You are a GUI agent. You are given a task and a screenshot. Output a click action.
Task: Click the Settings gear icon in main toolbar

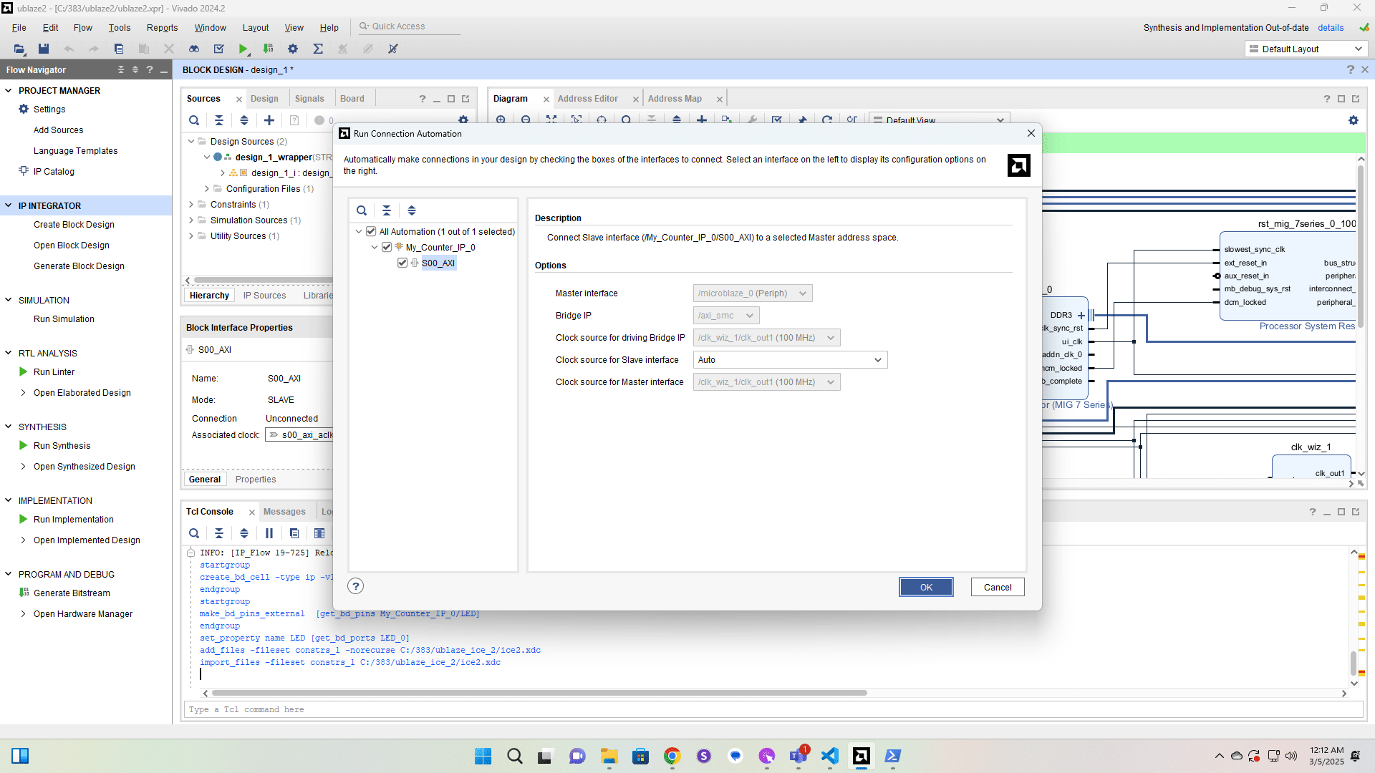point(293,49)
